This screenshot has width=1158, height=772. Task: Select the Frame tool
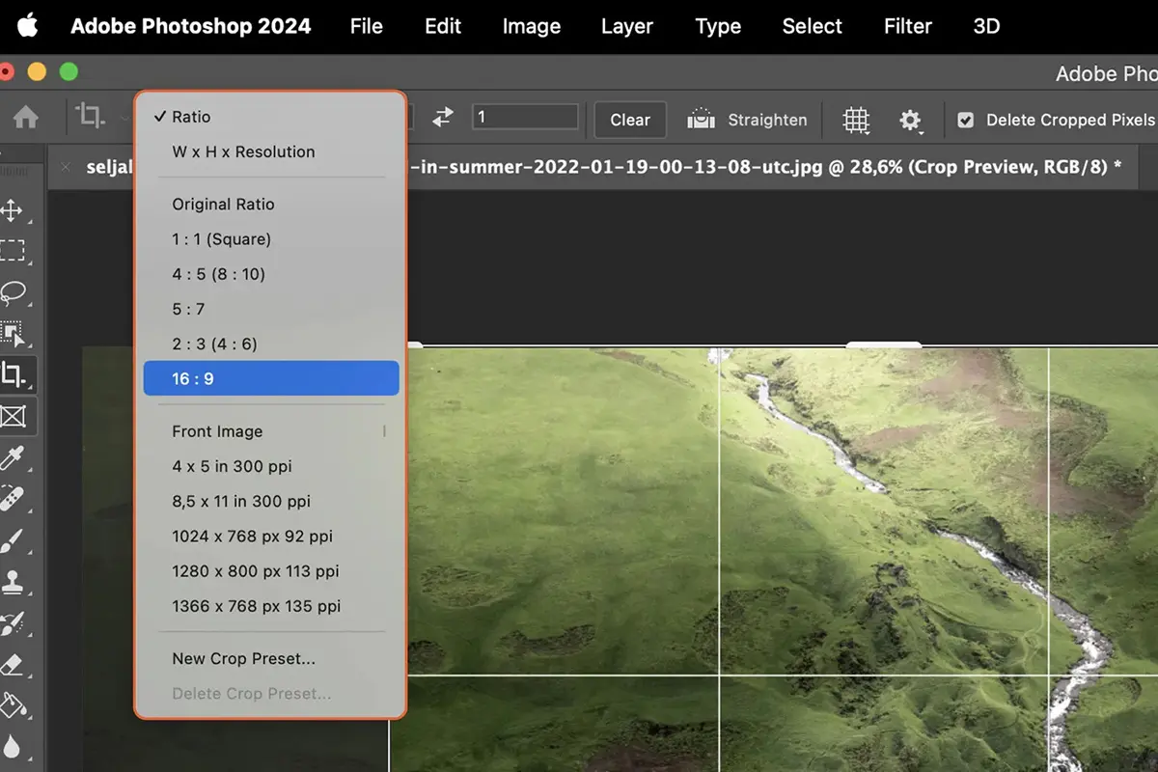point(19,417)
